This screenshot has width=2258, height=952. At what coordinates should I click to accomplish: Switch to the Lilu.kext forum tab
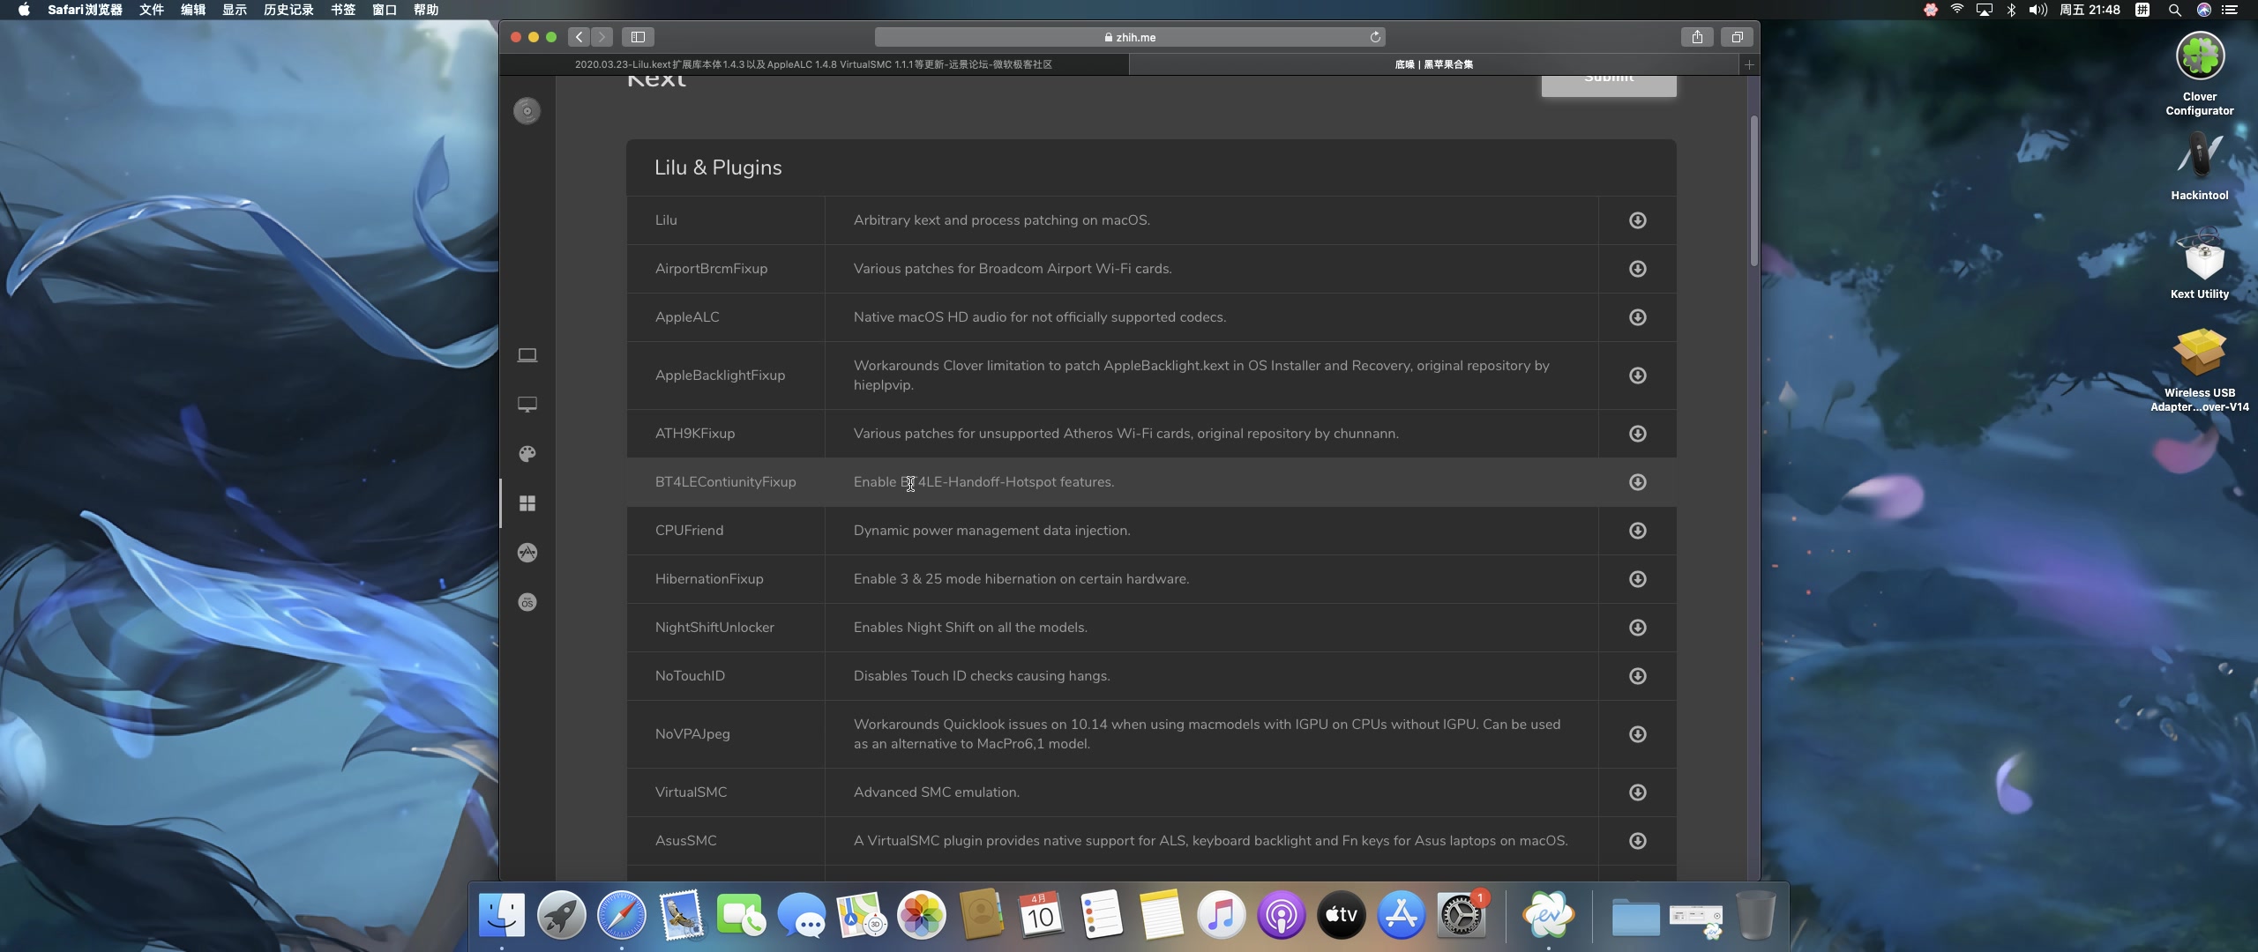tap(813, 64)
